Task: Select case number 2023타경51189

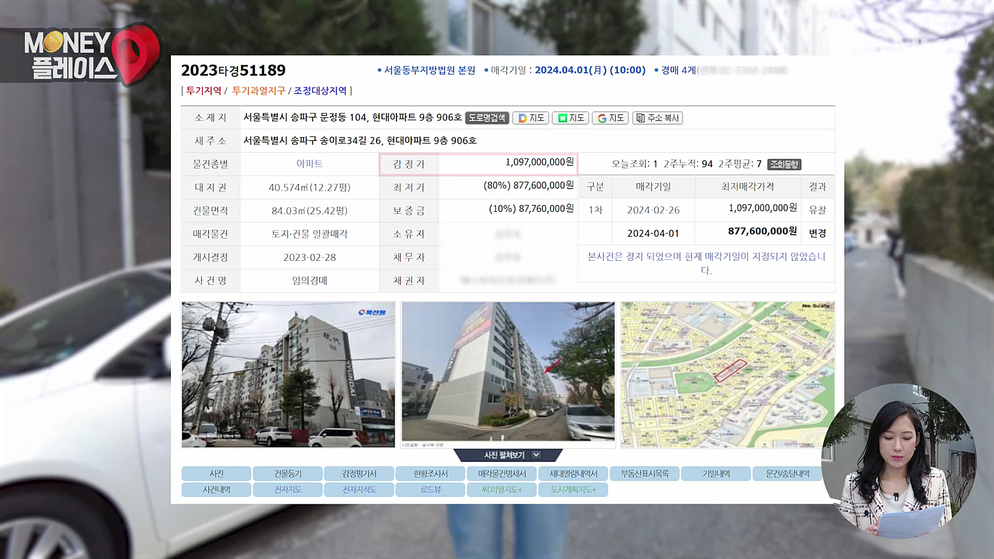Action: (233, 70)
